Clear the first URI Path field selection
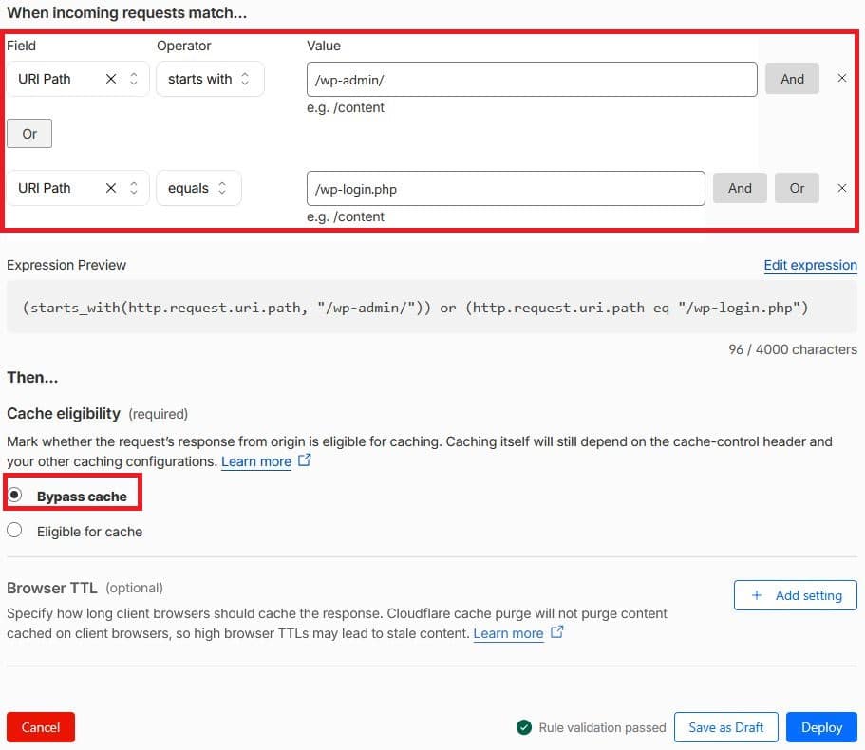This screenshot has width=865, height=750. [111, 79]
